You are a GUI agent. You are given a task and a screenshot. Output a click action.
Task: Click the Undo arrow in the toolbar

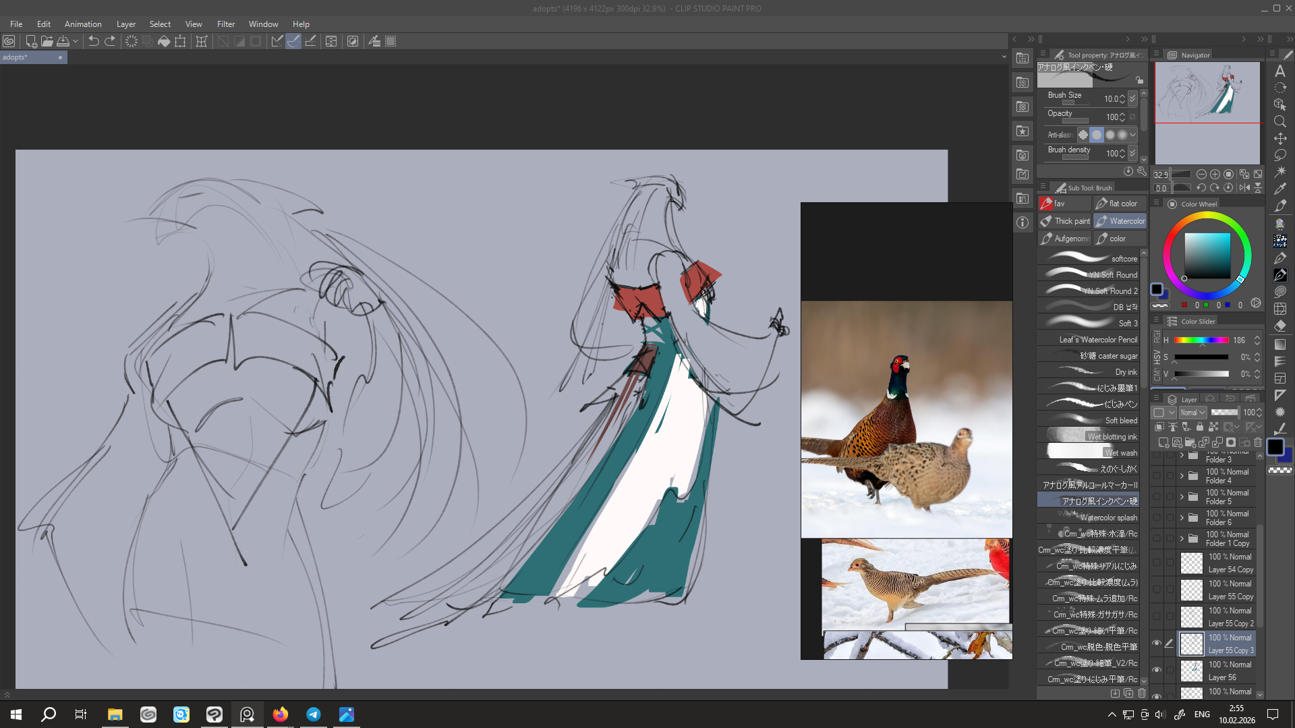click(x=93, y=41)
